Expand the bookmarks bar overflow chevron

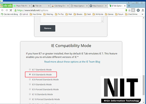142,14
